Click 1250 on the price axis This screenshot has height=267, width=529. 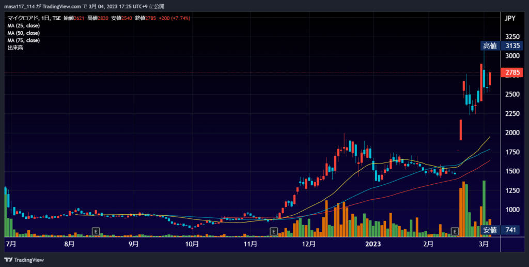point(512,190)
